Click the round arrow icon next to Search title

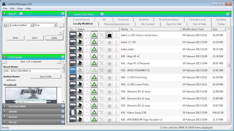[x=21, y=14]
